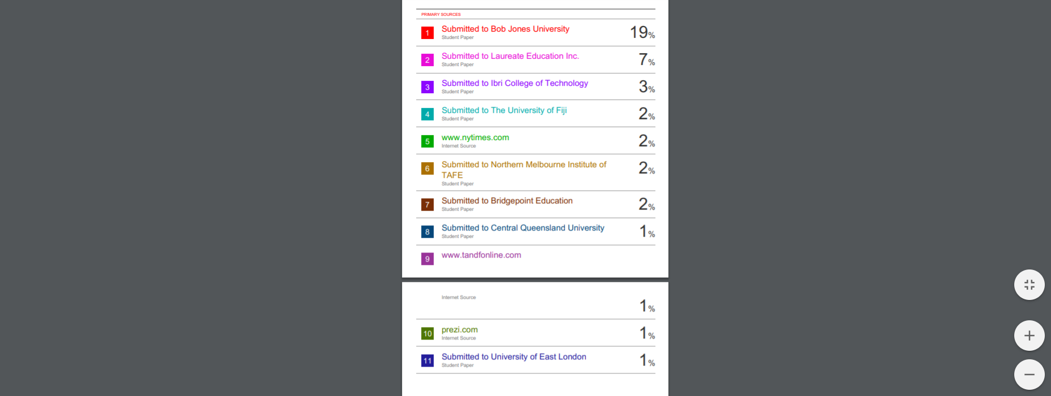This screenshot has width=1051, height=396.
Task: Zoom out with the minus button
Action: click(1029, 375)
